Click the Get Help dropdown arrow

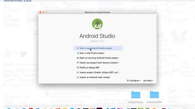[153, 81]
